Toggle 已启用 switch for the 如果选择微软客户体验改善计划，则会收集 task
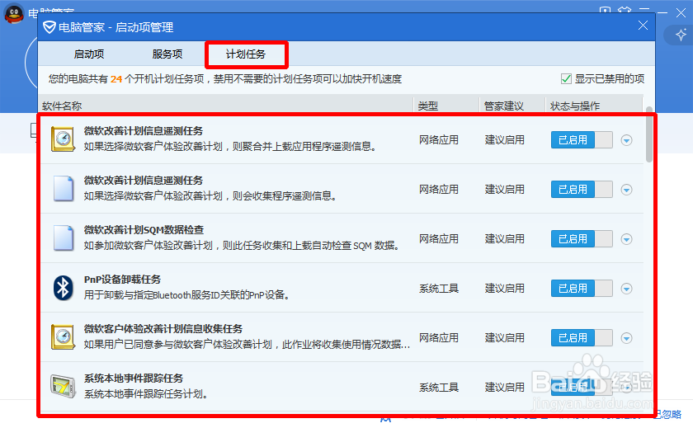Screen dimensions: 693x428 (582, 190)
